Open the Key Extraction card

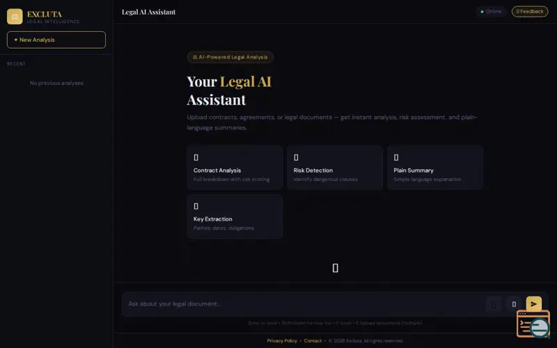coord(235,216)
